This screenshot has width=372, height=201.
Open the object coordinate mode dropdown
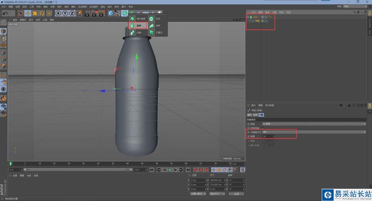198,194
